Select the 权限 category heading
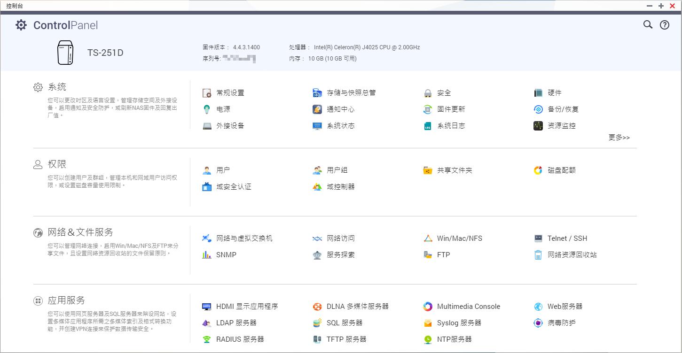Viewport: 682px width, 353px height. [57, 164]
